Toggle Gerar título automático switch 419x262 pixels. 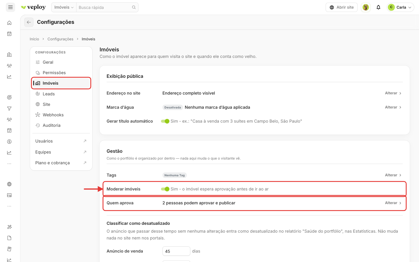165,121
